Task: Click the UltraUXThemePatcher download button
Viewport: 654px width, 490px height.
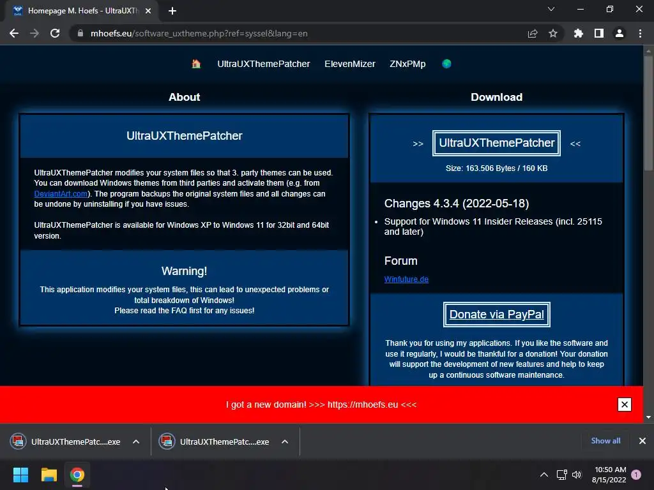Action: click(x=496, y=143)
